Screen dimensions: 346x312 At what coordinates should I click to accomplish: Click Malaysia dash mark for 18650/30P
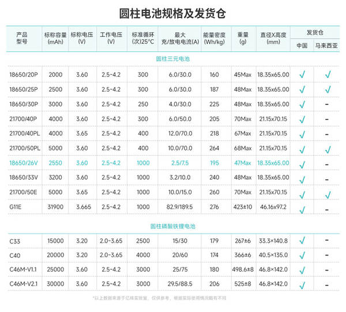pos(327,104)
